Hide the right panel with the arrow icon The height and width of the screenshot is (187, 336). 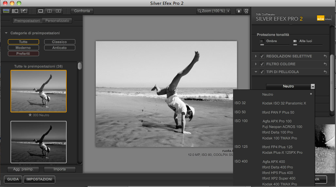click(246, 11)
